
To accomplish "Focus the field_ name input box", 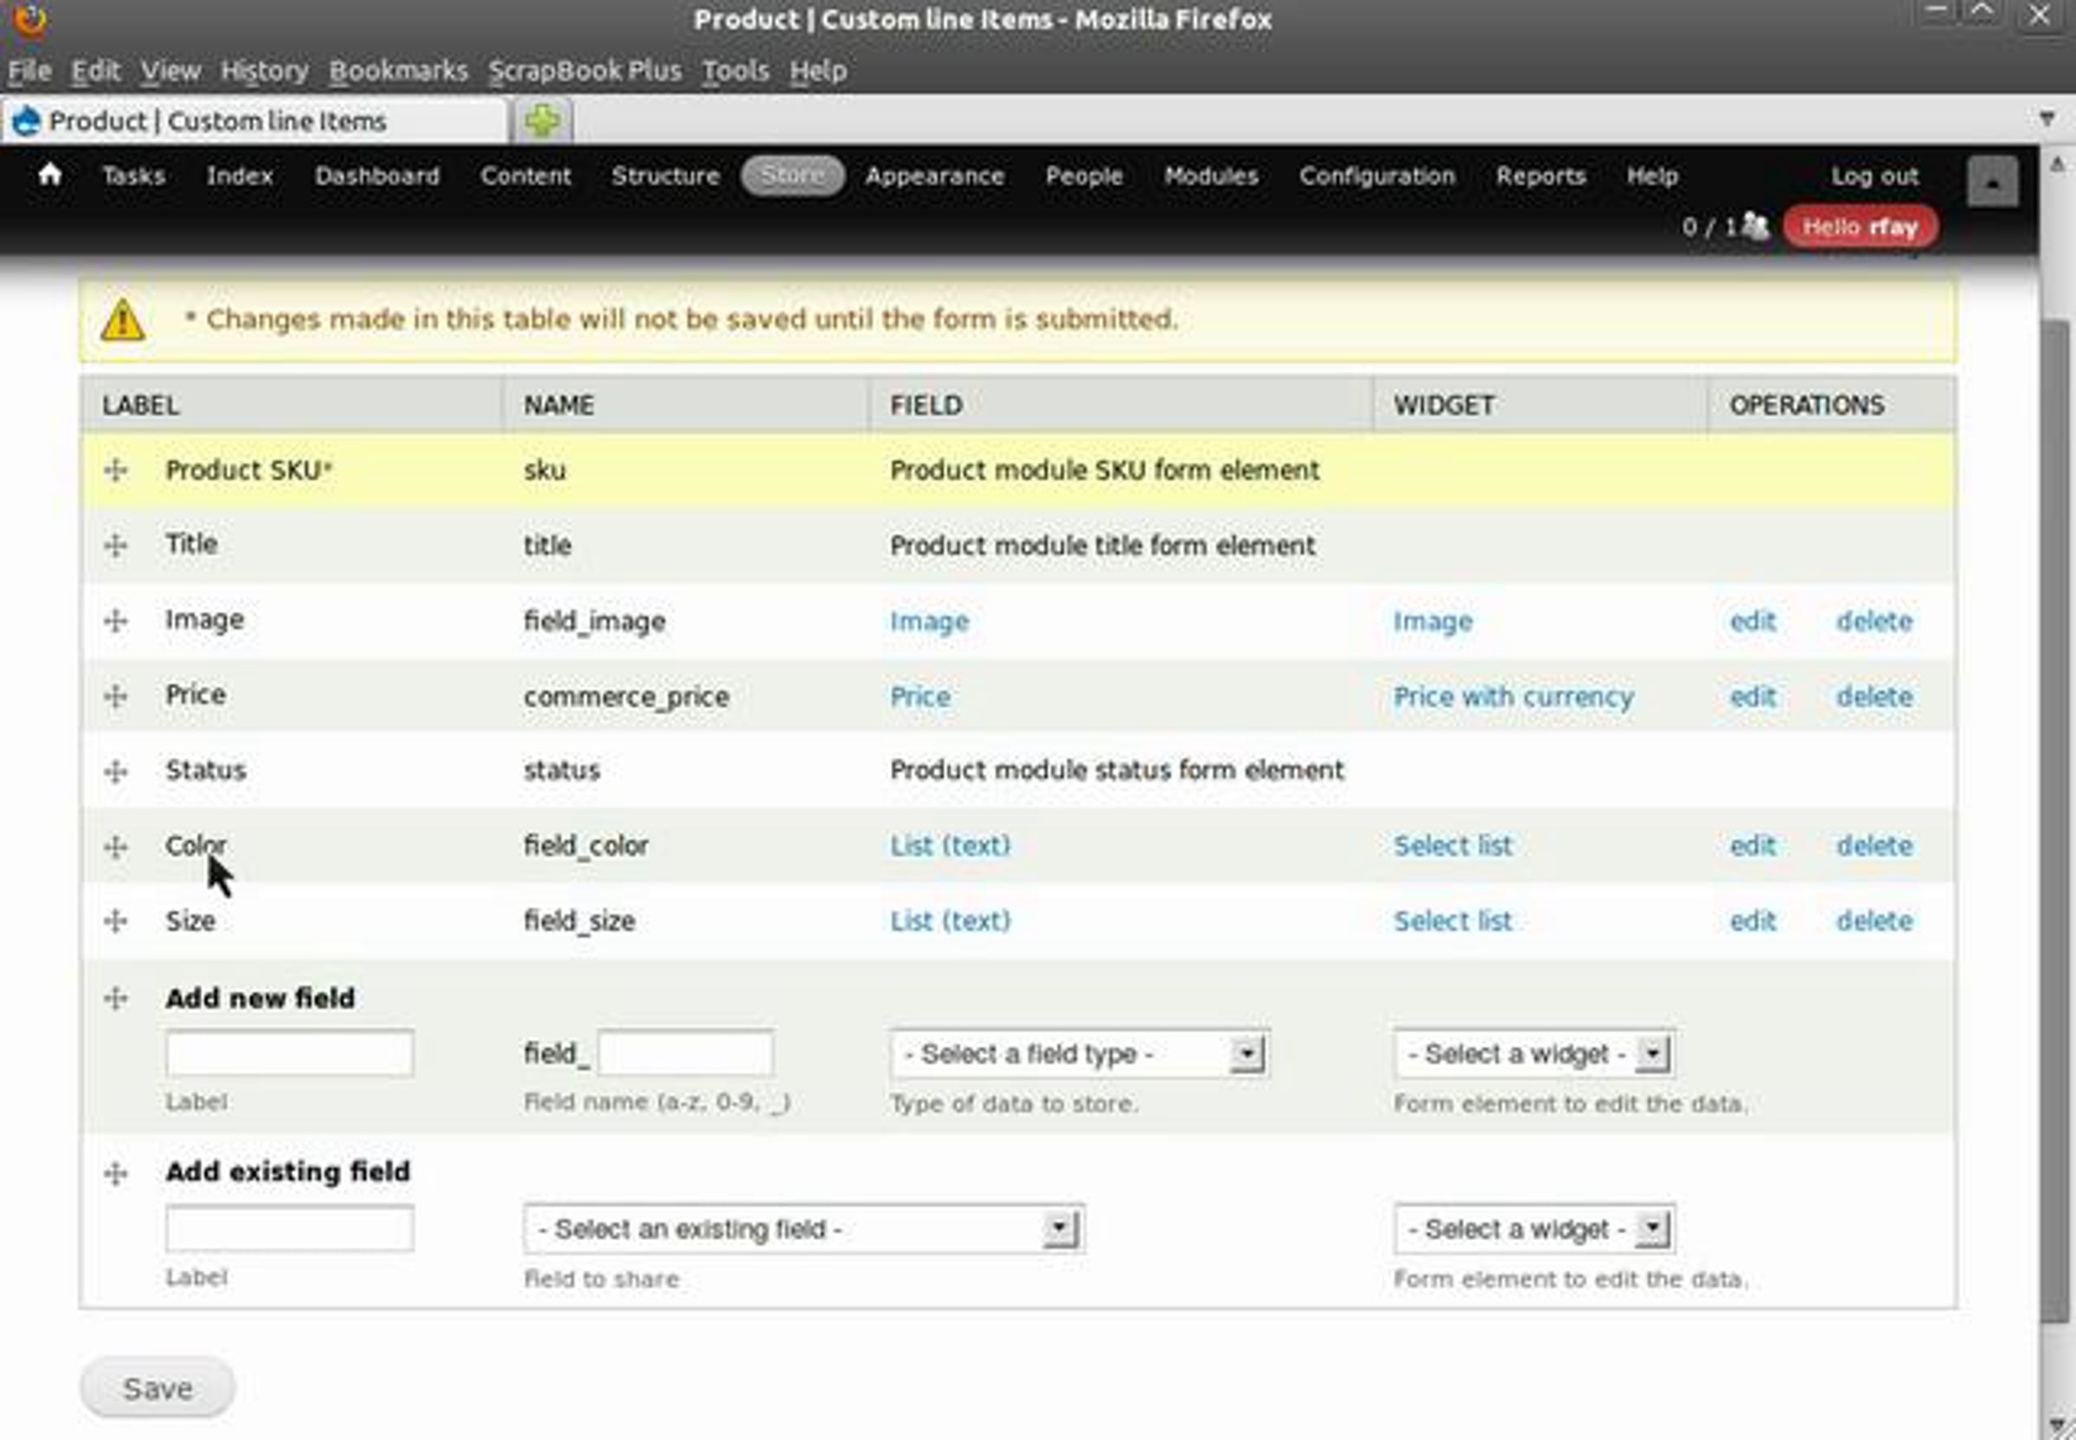I will coord(685,1053).
